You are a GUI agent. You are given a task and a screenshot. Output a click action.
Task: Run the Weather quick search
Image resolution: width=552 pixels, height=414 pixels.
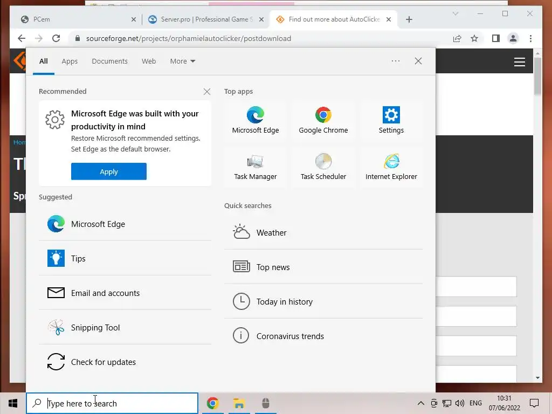323,233
